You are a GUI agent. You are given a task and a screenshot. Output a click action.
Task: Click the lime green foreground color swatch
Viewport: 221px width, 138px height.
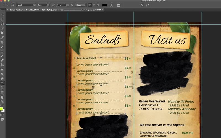click(x=1, y=109)
